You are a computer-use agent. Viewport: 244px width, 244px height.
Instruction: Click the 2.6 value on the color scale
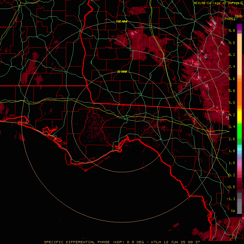(x=232, y=139)
